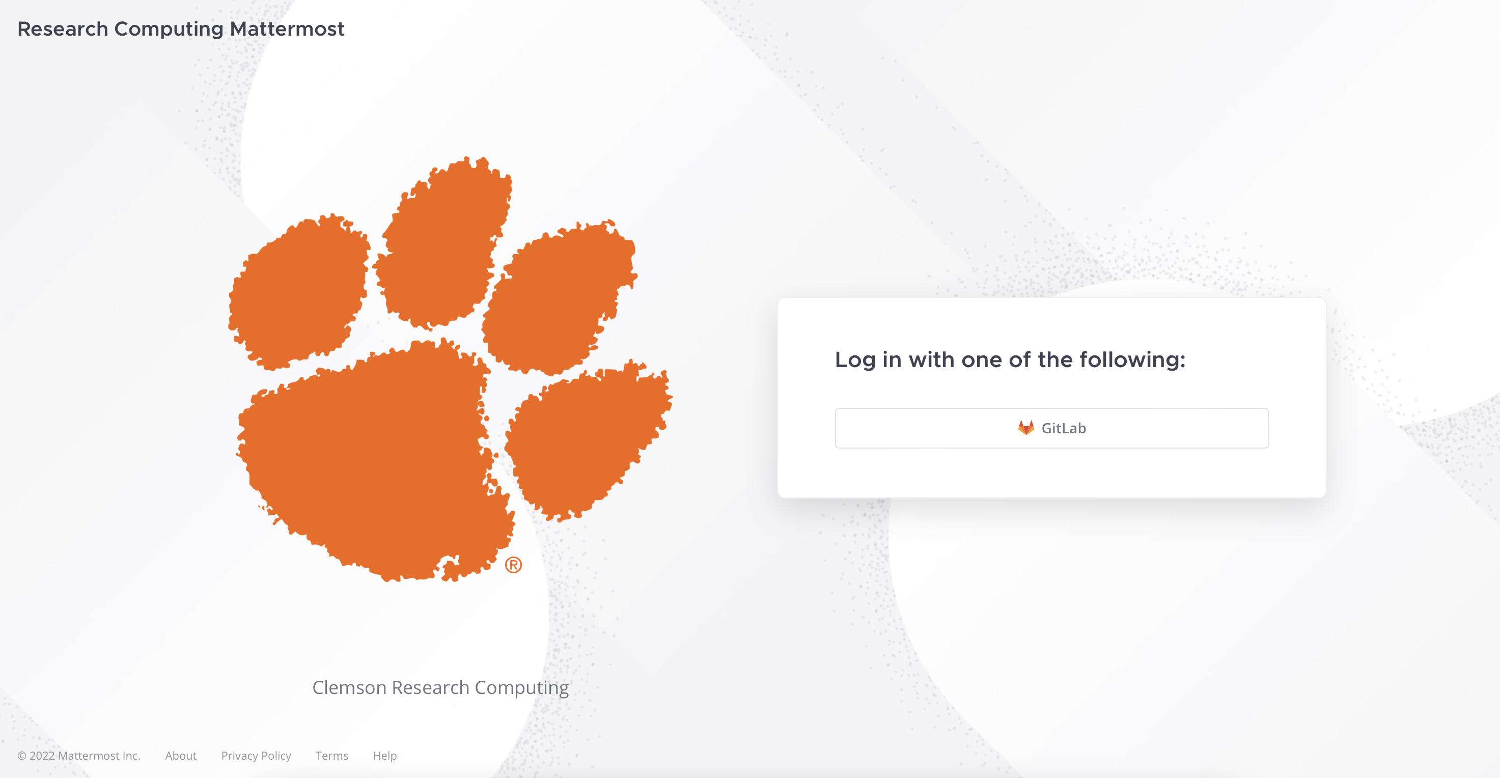Click the 'Log in with one of the following:' heading
The height and width of the screenshot is (778, 1500).
(1010, 360)
